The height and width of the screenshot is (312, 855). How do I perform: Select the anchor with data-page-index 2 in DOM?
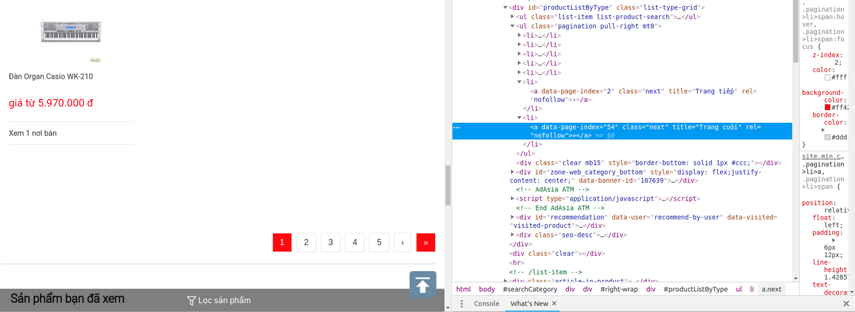click(x=644, y=95)
